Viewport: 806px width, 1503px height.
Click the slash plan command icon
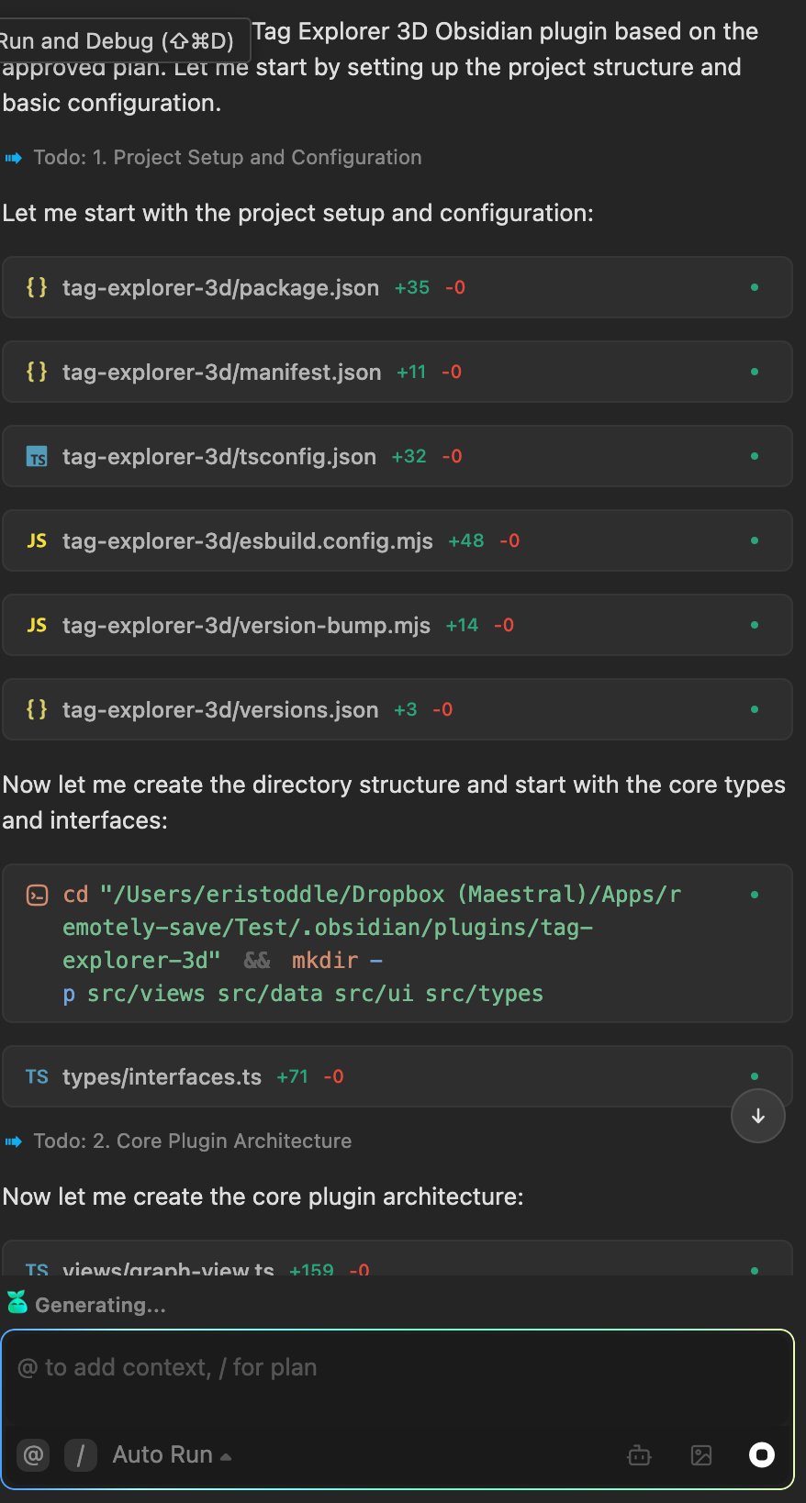click(81, 1455)
